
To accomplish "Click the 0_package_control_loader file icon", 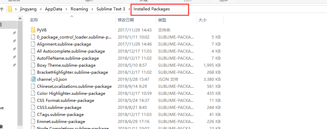I will 33,37.
